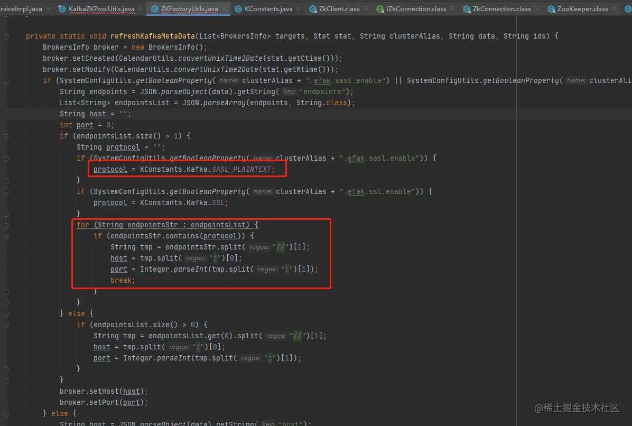Click the fold end marker below KConstants.Kafka.SSL assignment
The height and width of the screenshot is (426, 632).
[x=6, y=214]
